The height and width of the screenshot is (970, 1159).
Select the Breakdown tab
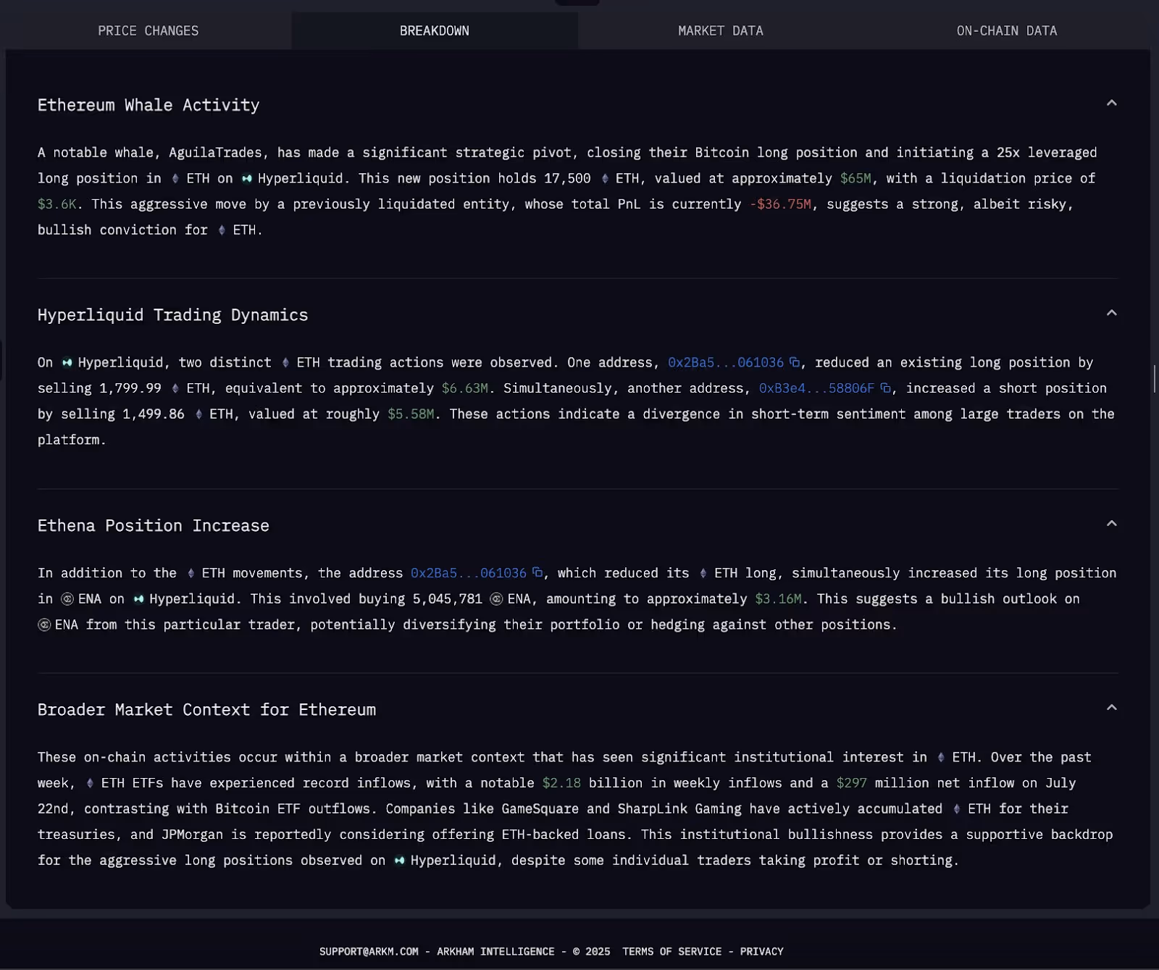coord(435,30)
